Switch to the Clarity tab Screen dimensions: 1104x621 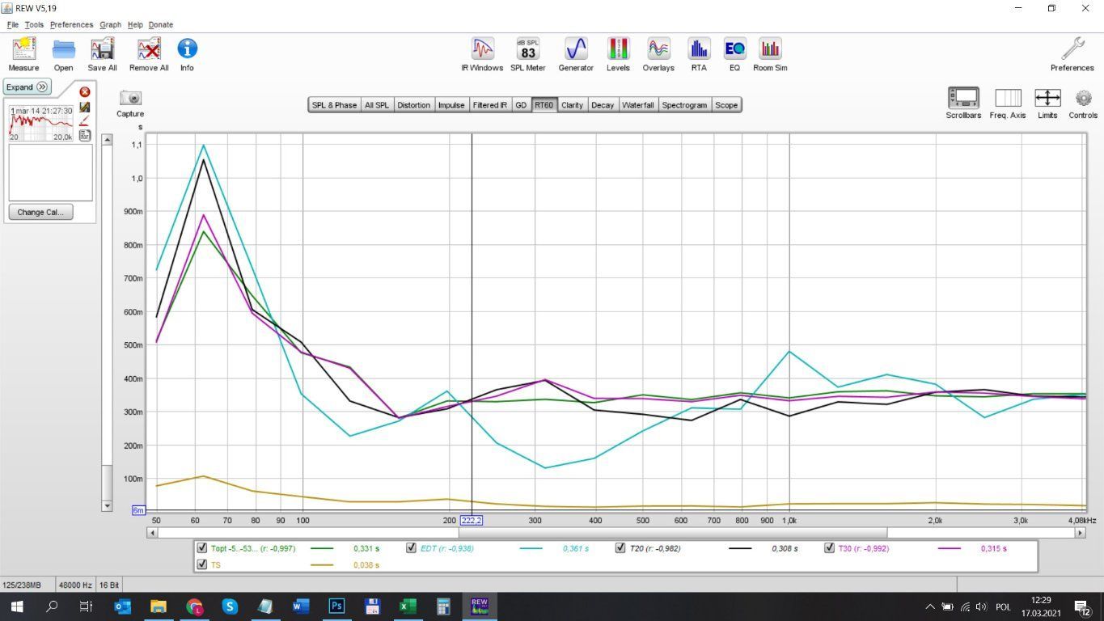click(572, 105)
